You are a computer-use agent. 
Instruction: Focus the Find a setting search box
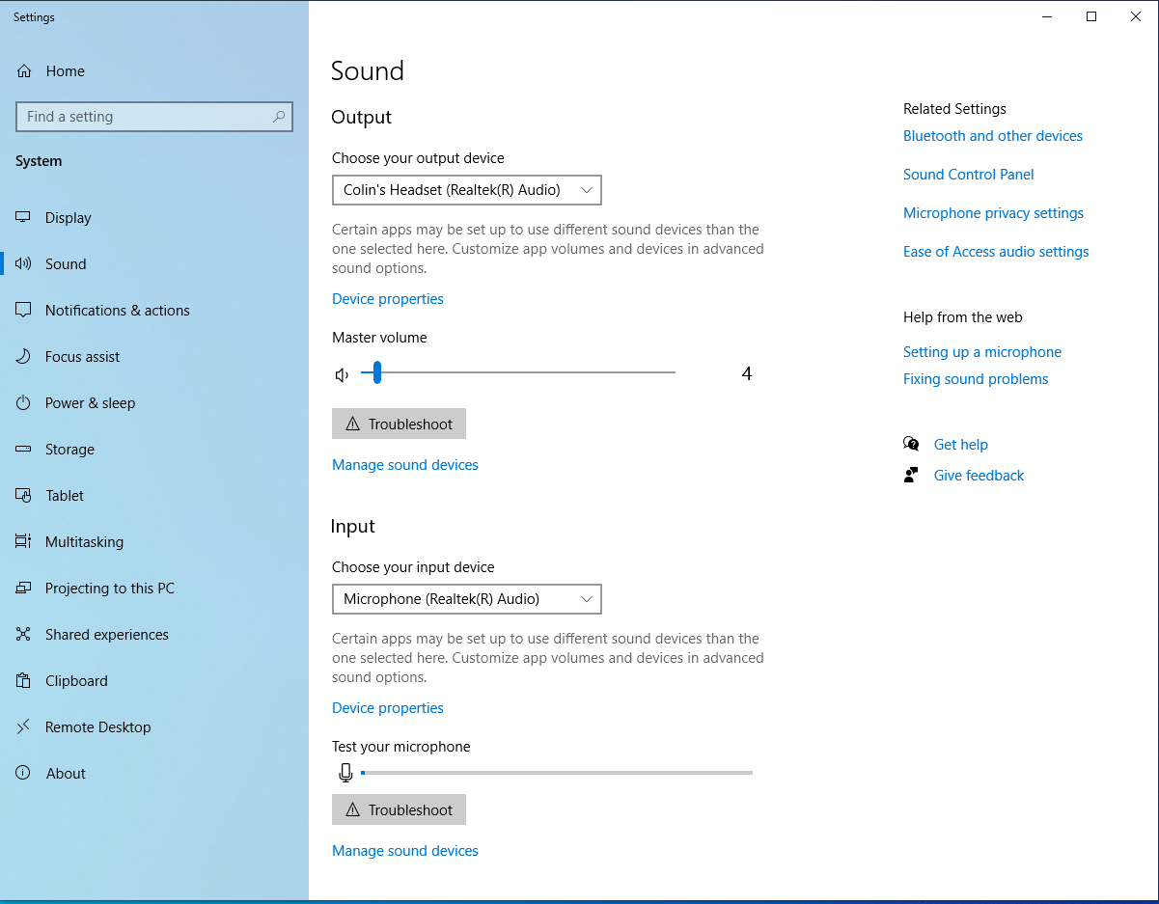154,117
